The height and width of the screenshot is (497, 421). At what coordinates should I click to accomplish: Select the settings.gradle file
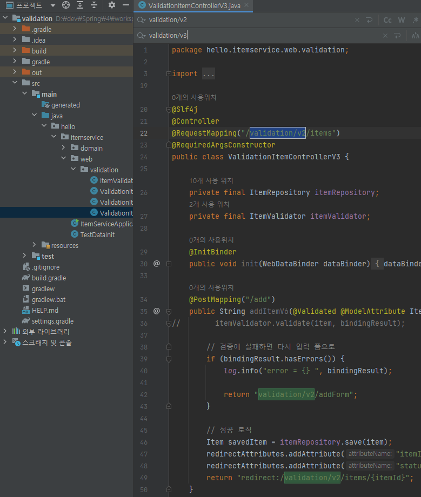(48, 321)
